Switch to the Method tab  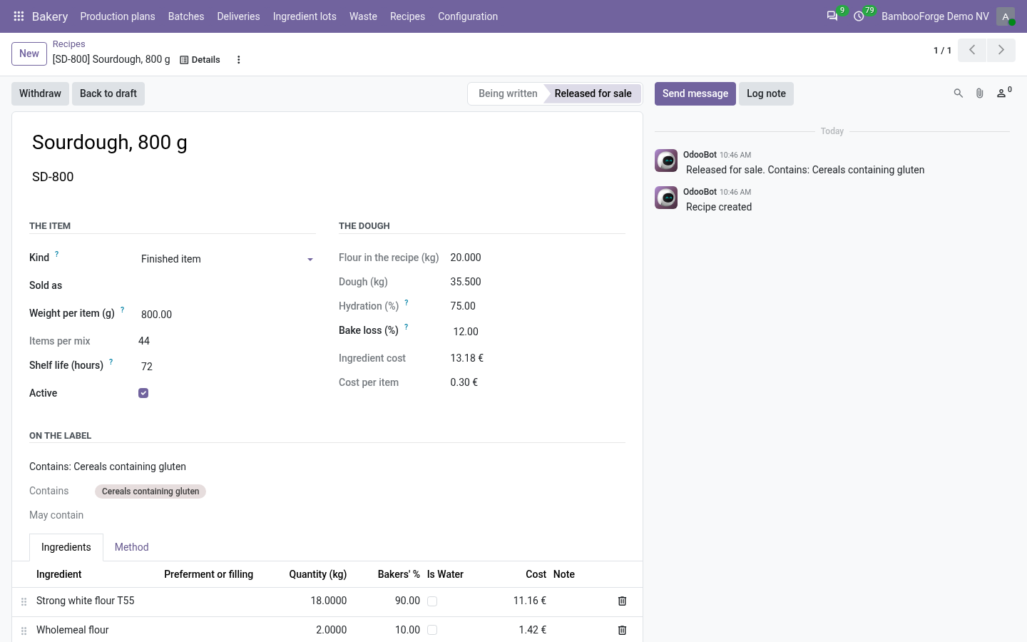[132, 547]
